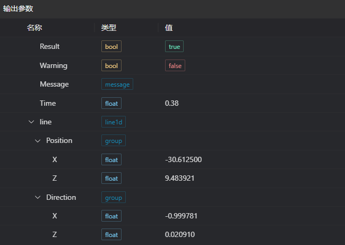Viewport: 345px width, 245px height.
Task: Click the group tag in Direction row
Action: tap(114, 197)
